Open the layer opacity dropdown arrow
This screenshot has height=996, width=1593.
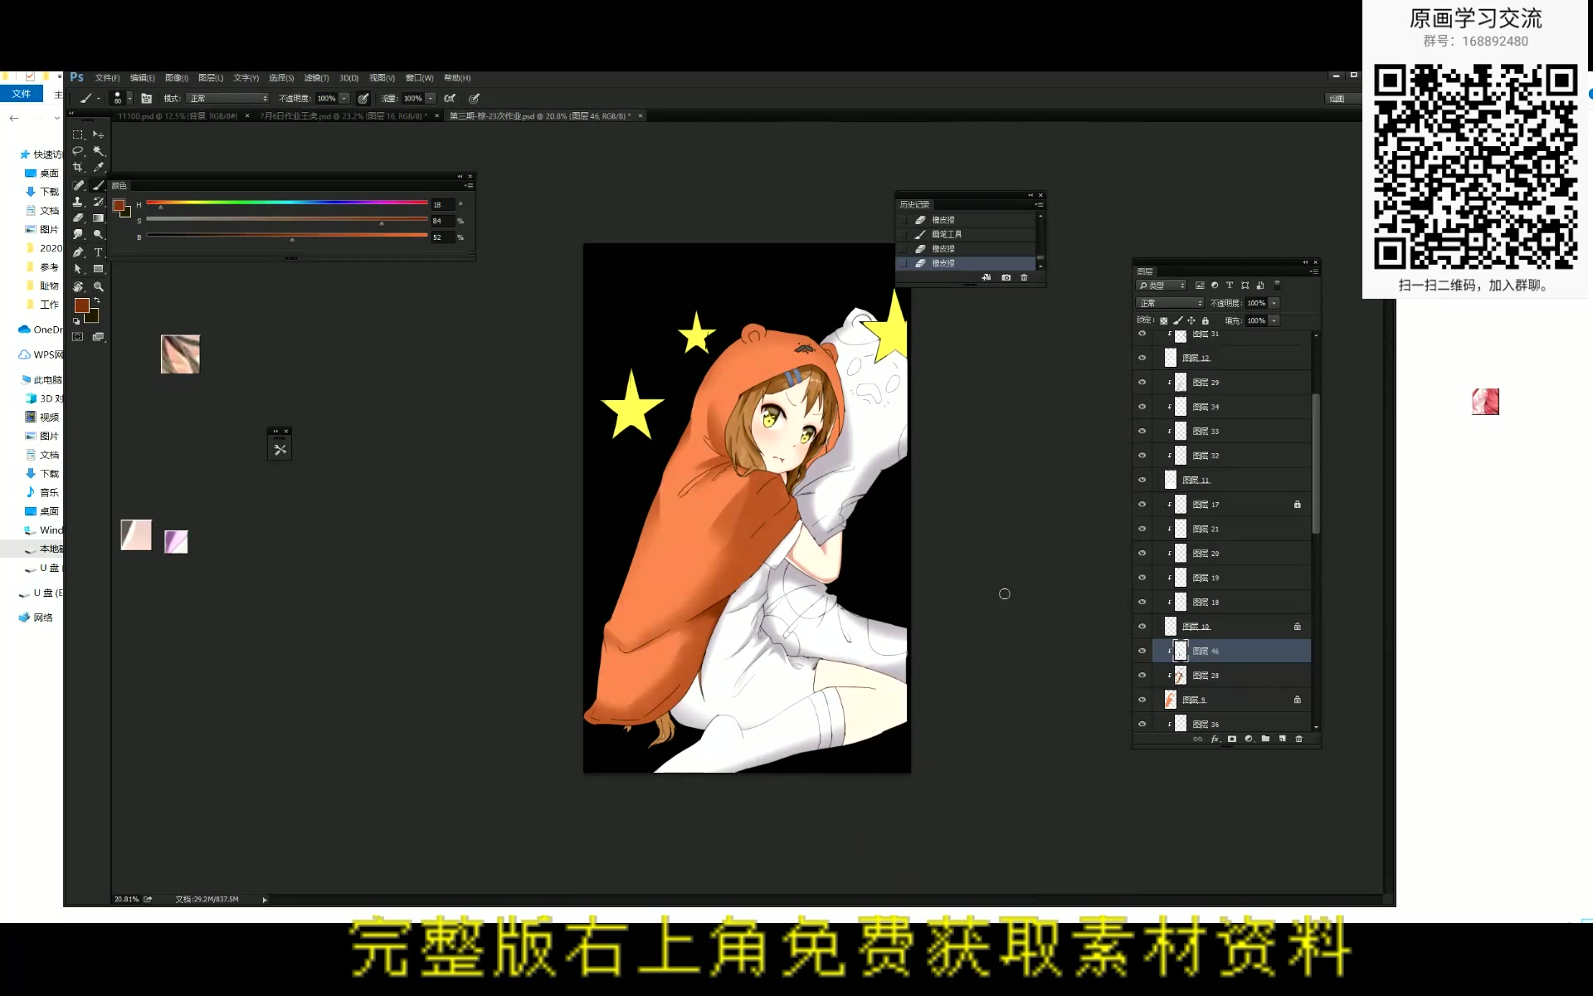tap(1274, 303)
